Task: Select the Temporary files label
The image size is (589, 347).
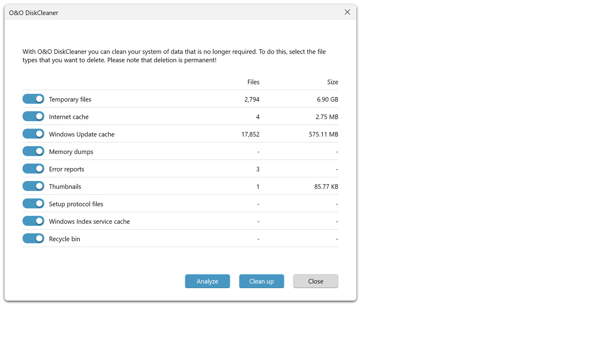Action: click(70, 99)
